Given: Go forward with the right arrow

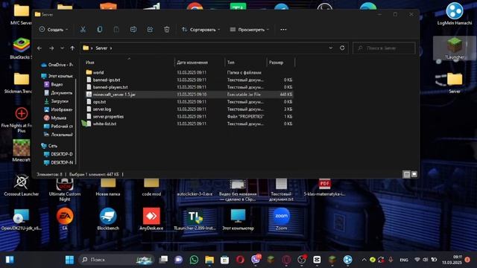Looking at the screenshot, I should pyautogui.click(x=51, y=48).
